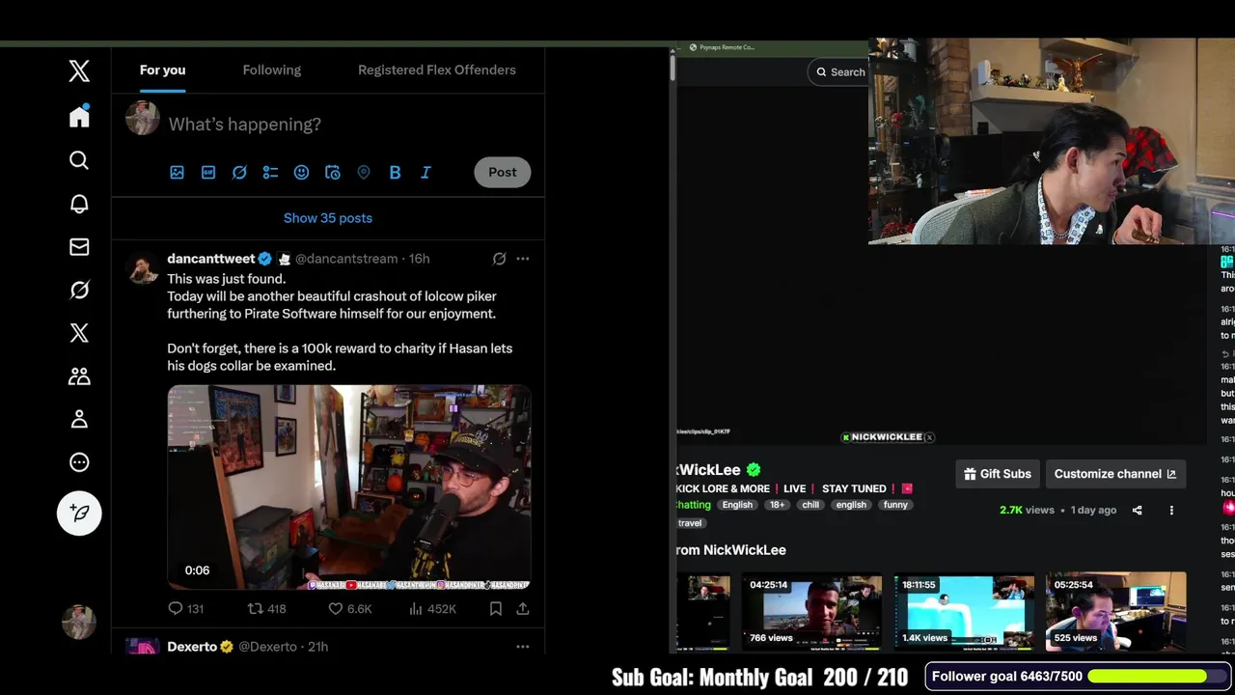Image resolution: width=1235 pixels, height=695 pixels.
Task: Open account avatar at sidebar bottom
Action: 79,622
